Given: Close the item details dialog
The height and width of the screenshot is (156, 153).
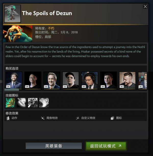Looking at the screenshot, I should [x=145, y=7].
